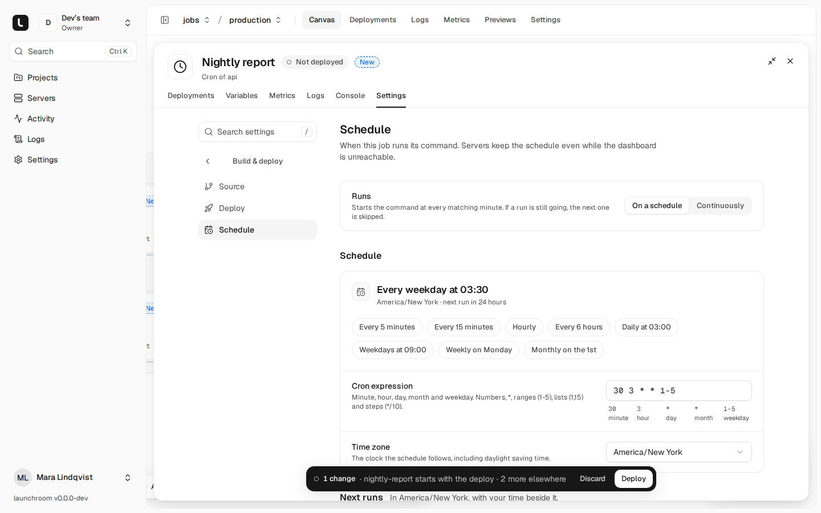Open the Time zone dropdown
Screen dimensions: 821x513
point(678,452)
